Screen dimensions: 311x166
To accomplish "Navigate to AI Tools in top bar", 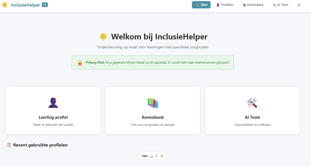I will coord(280,5).
